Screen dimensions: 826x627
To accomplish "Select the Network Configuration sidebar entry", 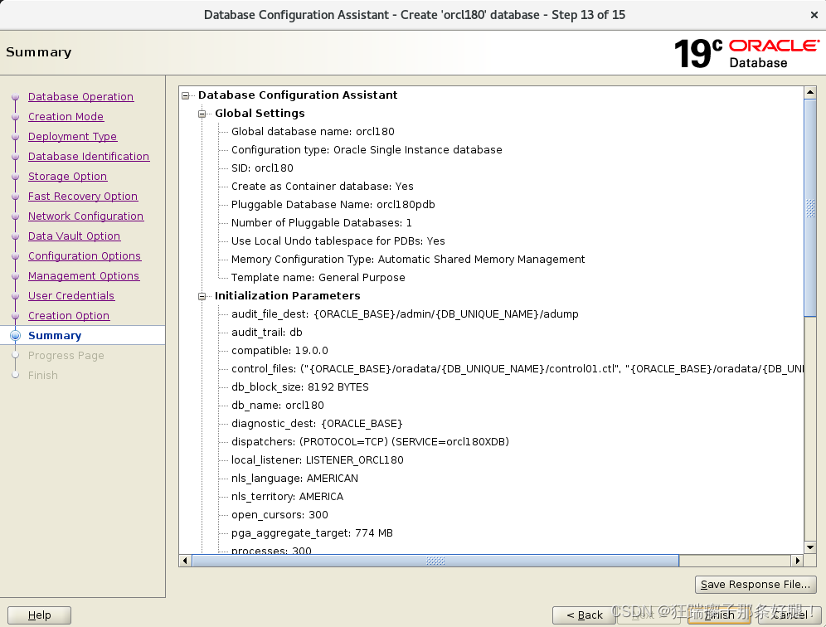I will [x=85, y=216].
